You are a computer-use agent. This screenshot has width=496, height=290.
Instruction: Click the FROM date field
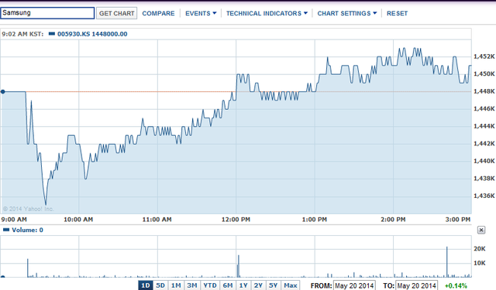pos(355,285)
